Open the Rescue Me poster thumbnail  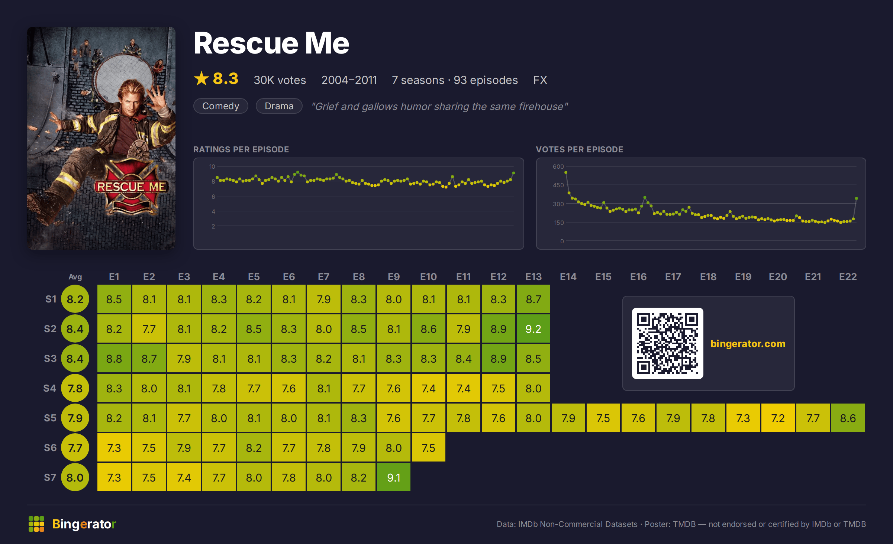101,138
